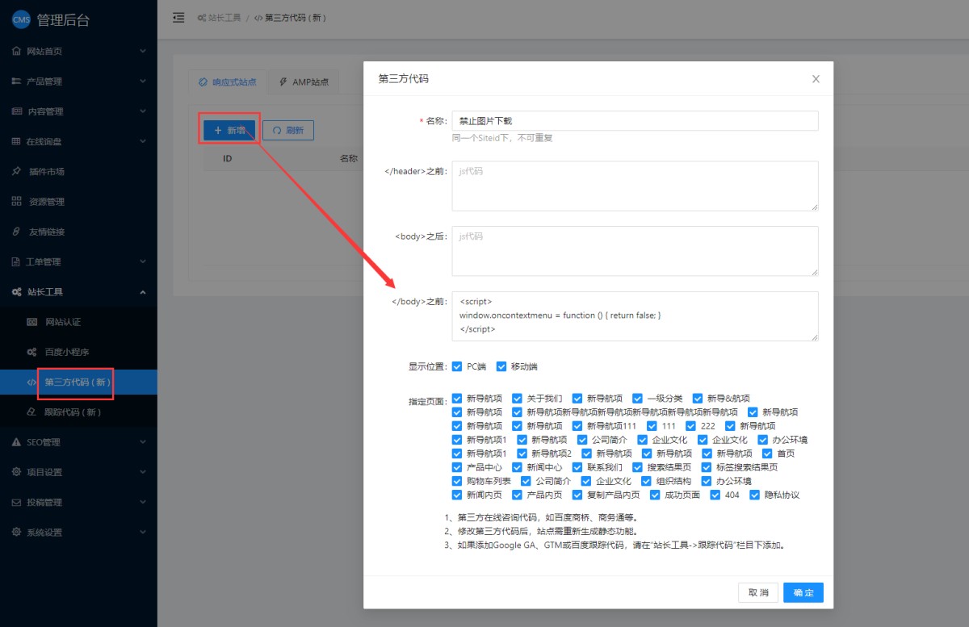Uncheck the 关于我们 page checkbox
The height and width of the screenshot is (627, 969).
tap(518, 399)
